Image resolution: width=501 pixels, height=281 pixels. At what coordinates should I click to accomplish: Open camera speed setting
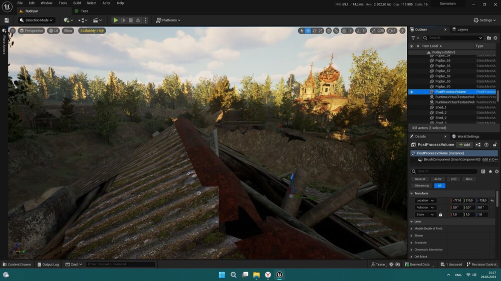pos(392,30)
